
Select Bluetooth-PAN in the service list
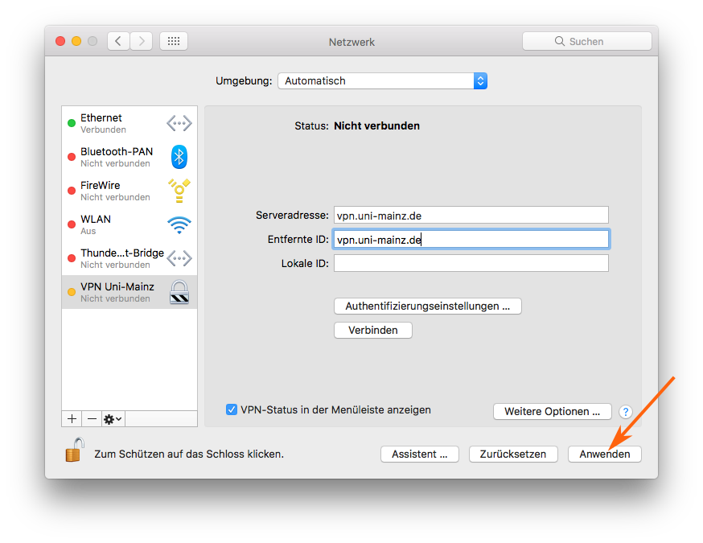tap(129, 157)
